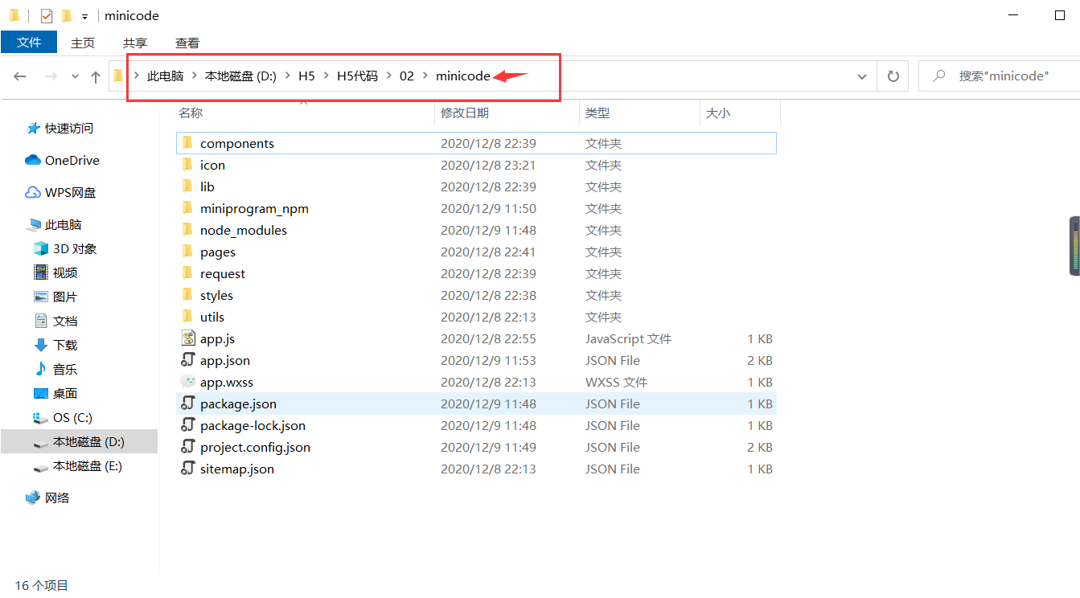Click the app.js JavaScript file icon

(x=188, y=338)
